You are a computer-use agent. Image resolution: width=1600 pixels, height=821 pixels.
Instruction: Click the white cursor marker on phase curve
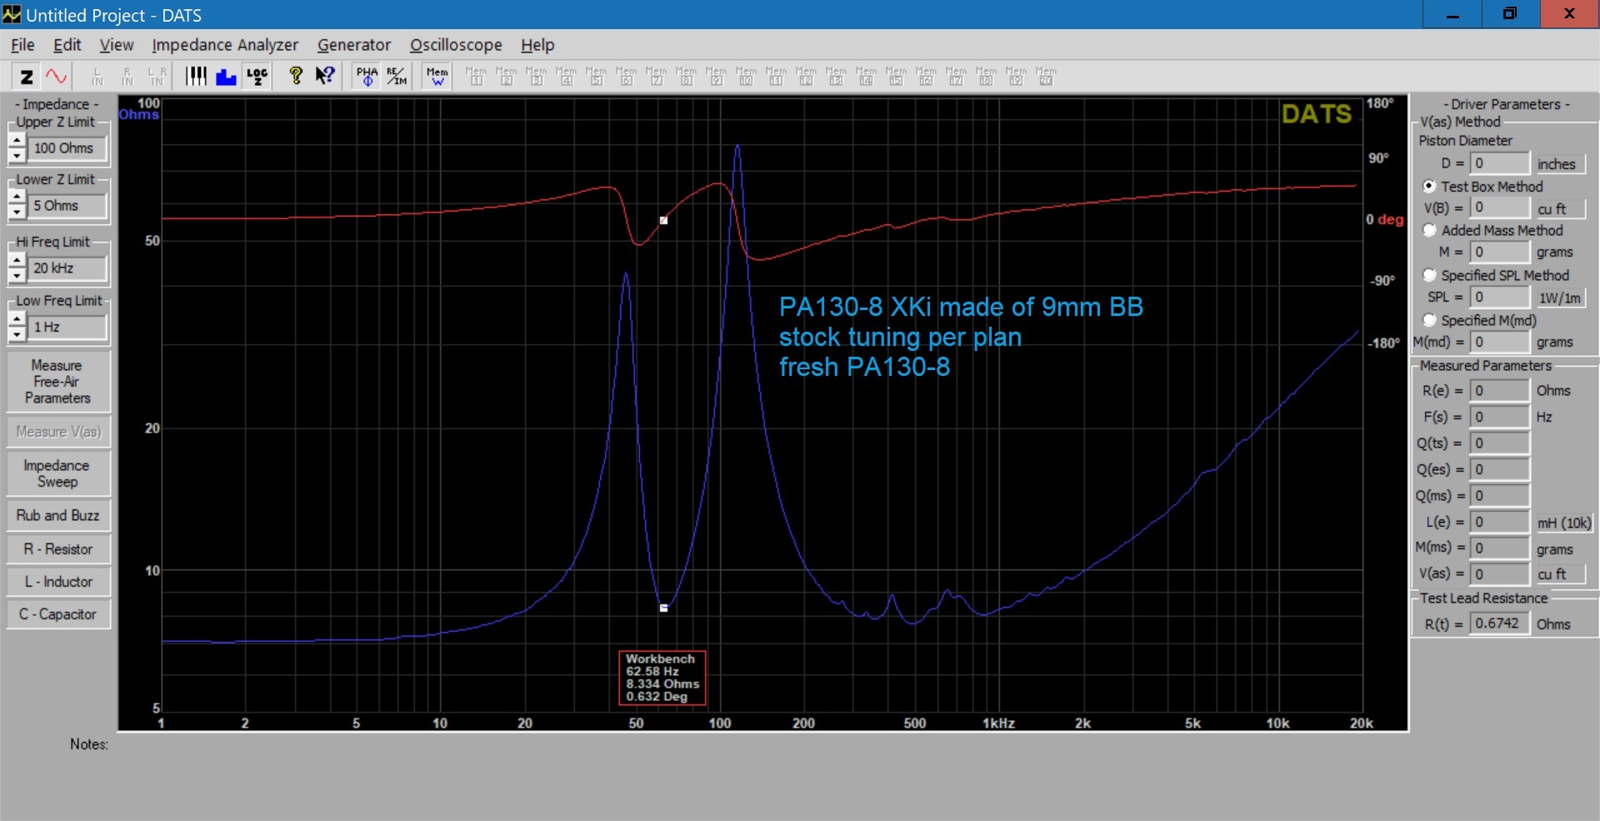[663, 221]
